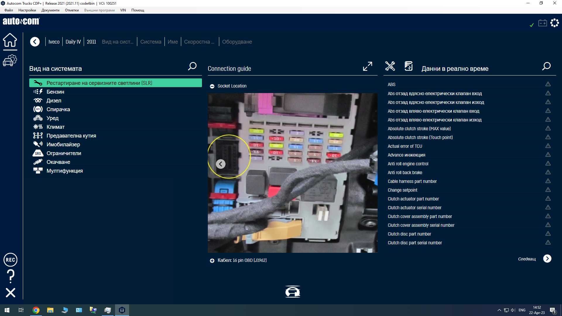Start recording with the REC button
This screenshot has width=562, height=316.
(x=11, y=260)
